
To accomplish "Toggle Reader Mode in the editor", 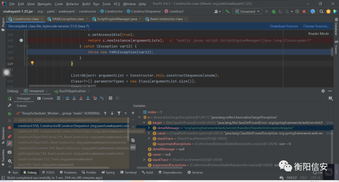I will click(319, 34).
